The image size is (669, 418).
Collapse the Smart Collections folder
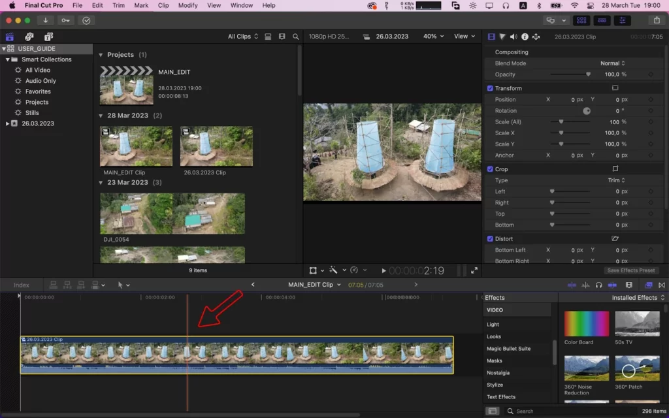[8, 59]
